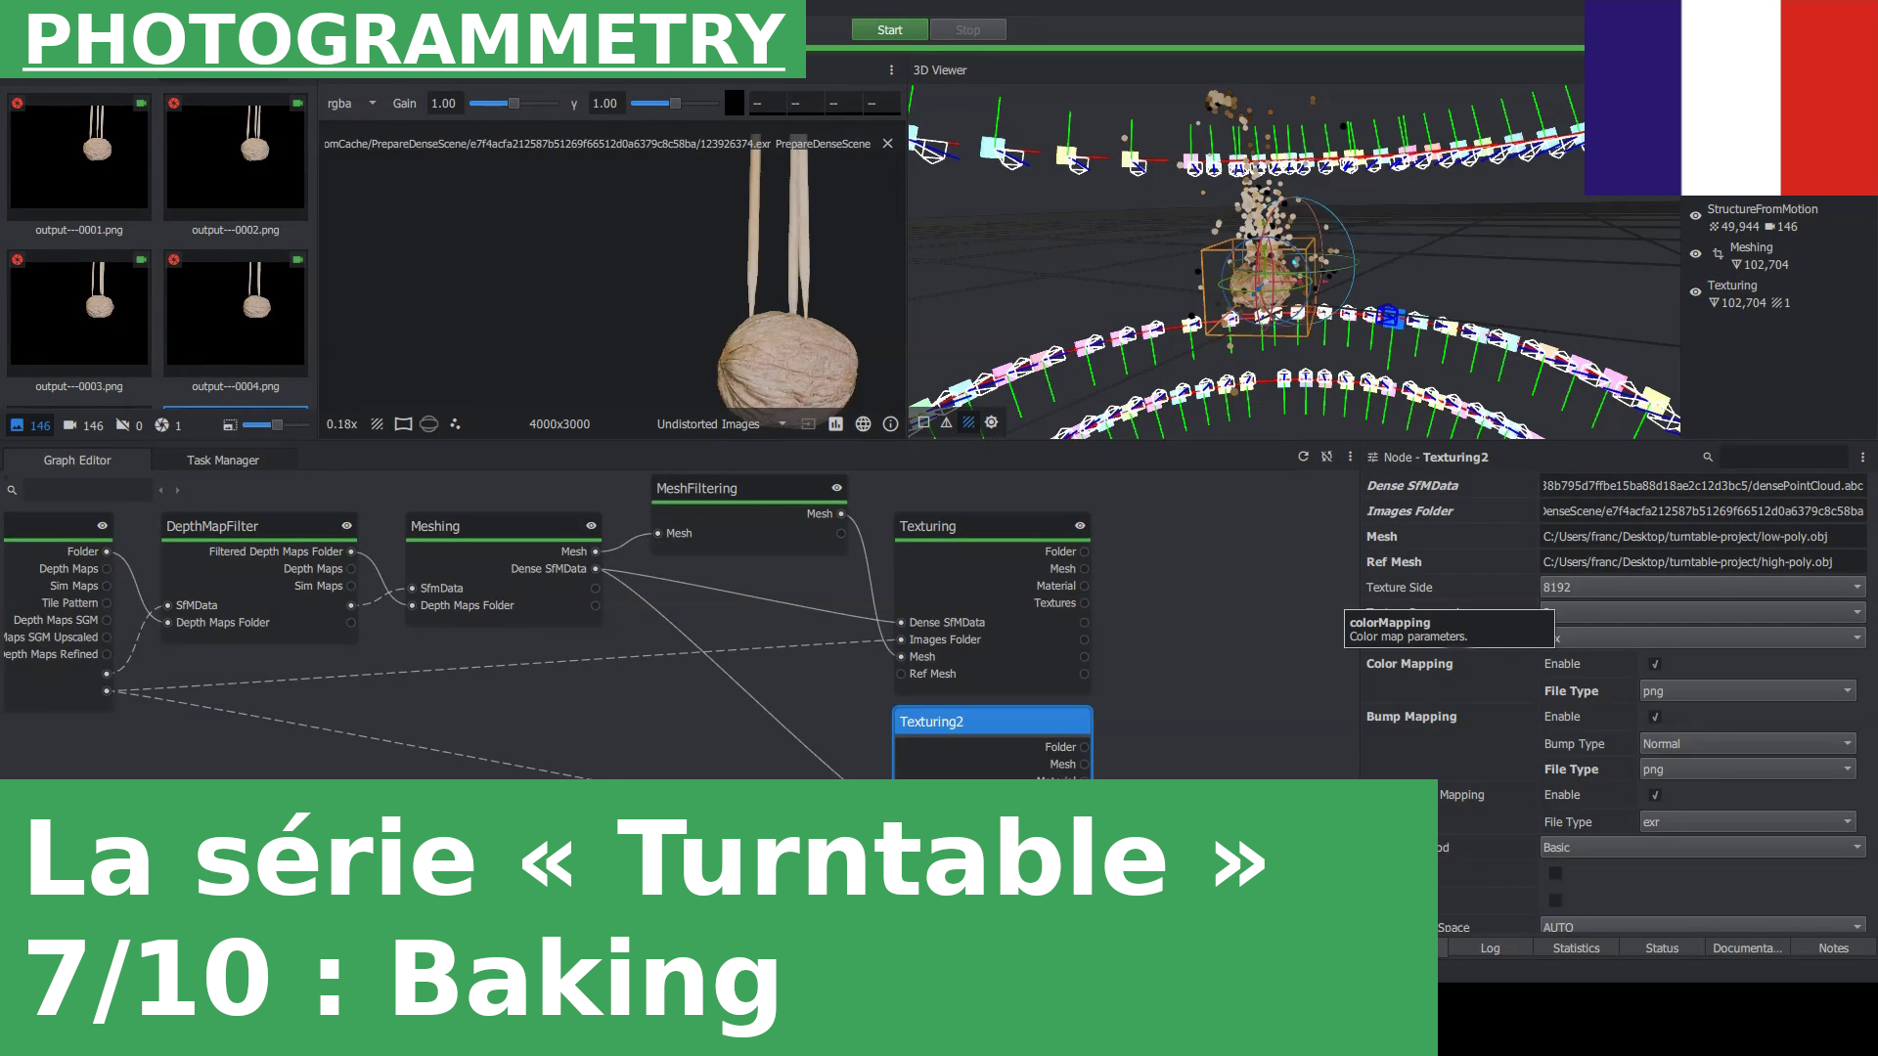Toggle Bump Mapping Enable checkbox
1878x1056 pixels.
point(1655,717)
